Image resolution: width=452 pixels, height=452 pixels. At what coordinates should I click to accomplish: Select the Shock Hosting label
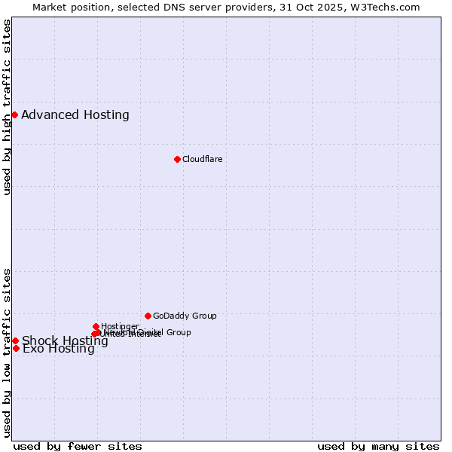click(65, 341)
